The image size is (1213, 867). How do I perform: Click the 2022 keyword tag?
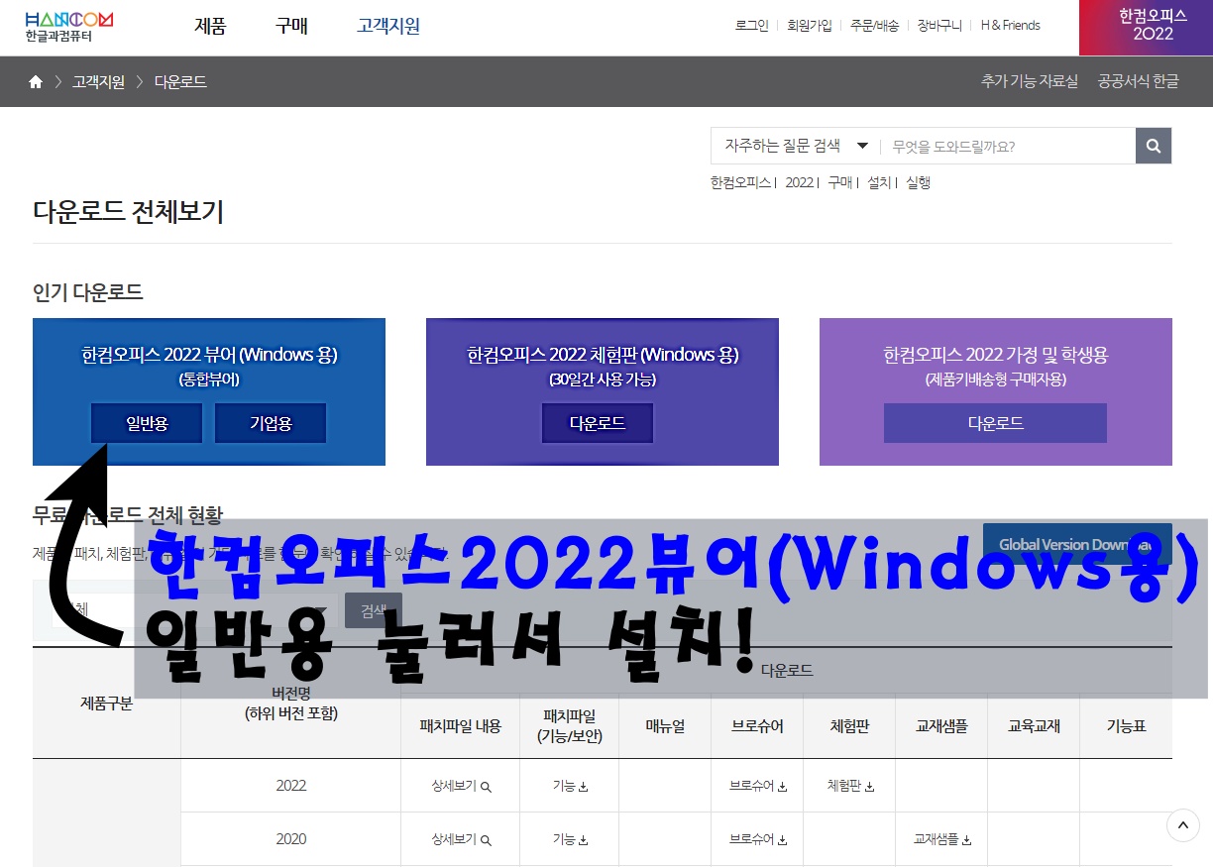pos(799,182)
